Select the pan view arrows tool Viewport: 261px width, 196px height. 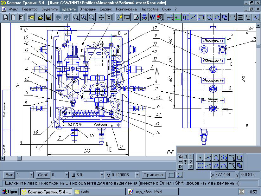(x=101, y=17)
